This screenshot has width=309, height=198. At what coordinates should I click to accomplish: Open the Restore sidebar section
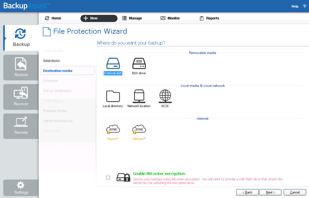[x=21, y=67]
